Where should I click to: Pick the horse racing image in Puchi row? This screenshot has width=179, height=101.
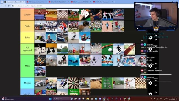click(74, 26)
